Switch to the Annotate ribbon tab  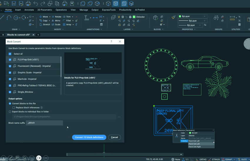point(29,10)
